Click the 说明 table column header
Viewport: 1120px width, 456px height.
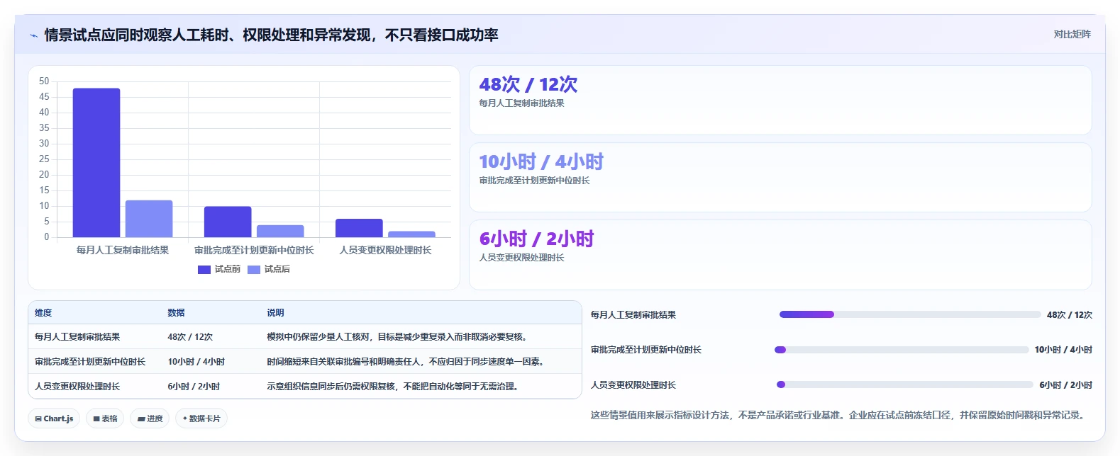tap(275, 313)
